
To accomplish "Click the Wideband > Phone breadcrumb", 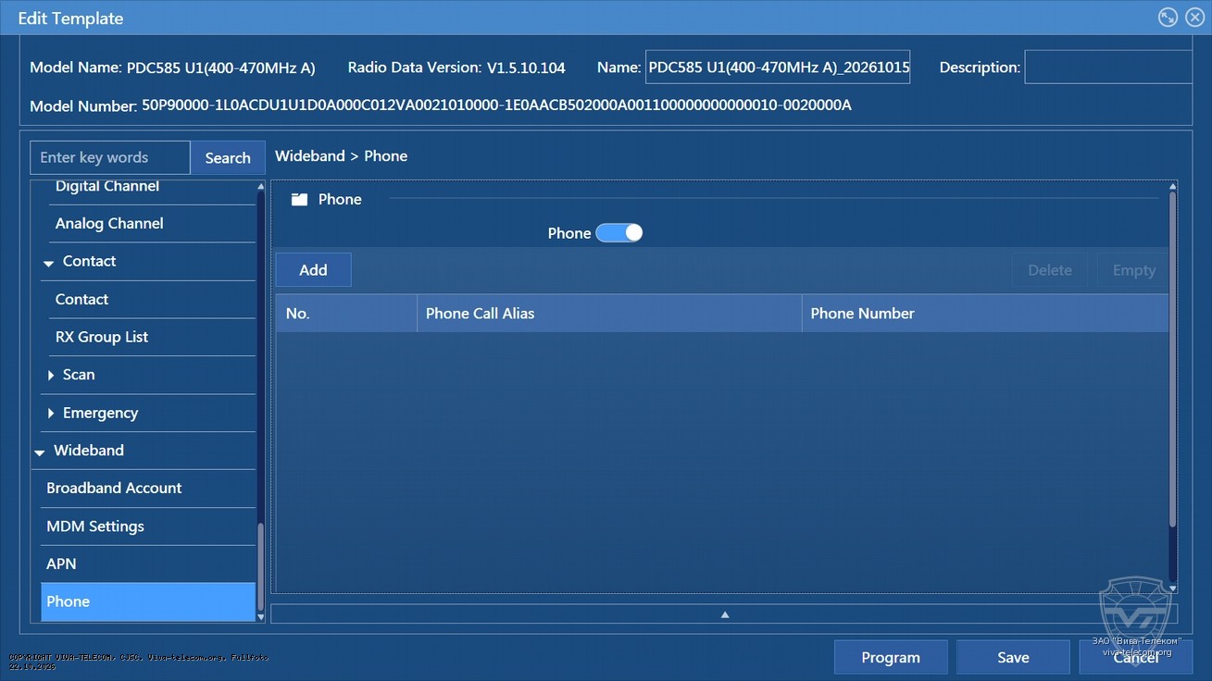I will (341, 156).
